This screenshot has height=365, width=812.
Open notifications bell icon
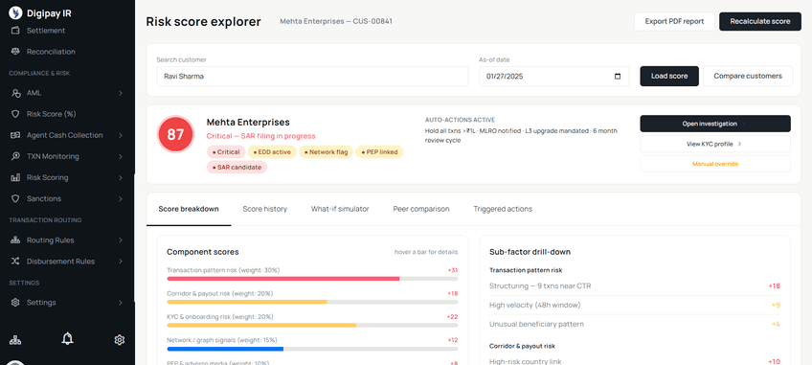coord(67,339)
